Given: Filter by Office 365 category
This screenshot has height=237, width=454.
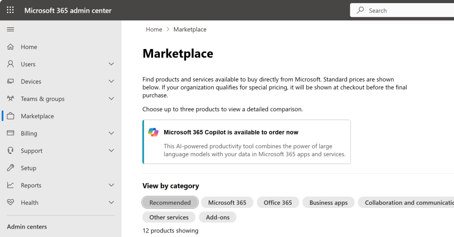Looking at the screenshot, I should point(278,203).
